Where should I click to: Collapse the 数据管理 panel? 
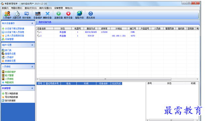point(32,88)
